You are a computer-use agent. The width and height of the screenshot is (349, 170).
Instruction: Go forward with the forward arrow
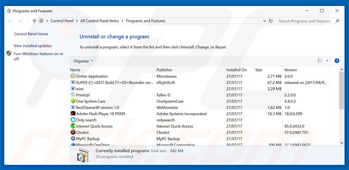(x=20, y=21)
